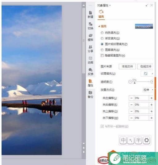Increase 向下偏移(M) with plus
The width and height of the screenshot is (158, 165).
coord(151,118)
